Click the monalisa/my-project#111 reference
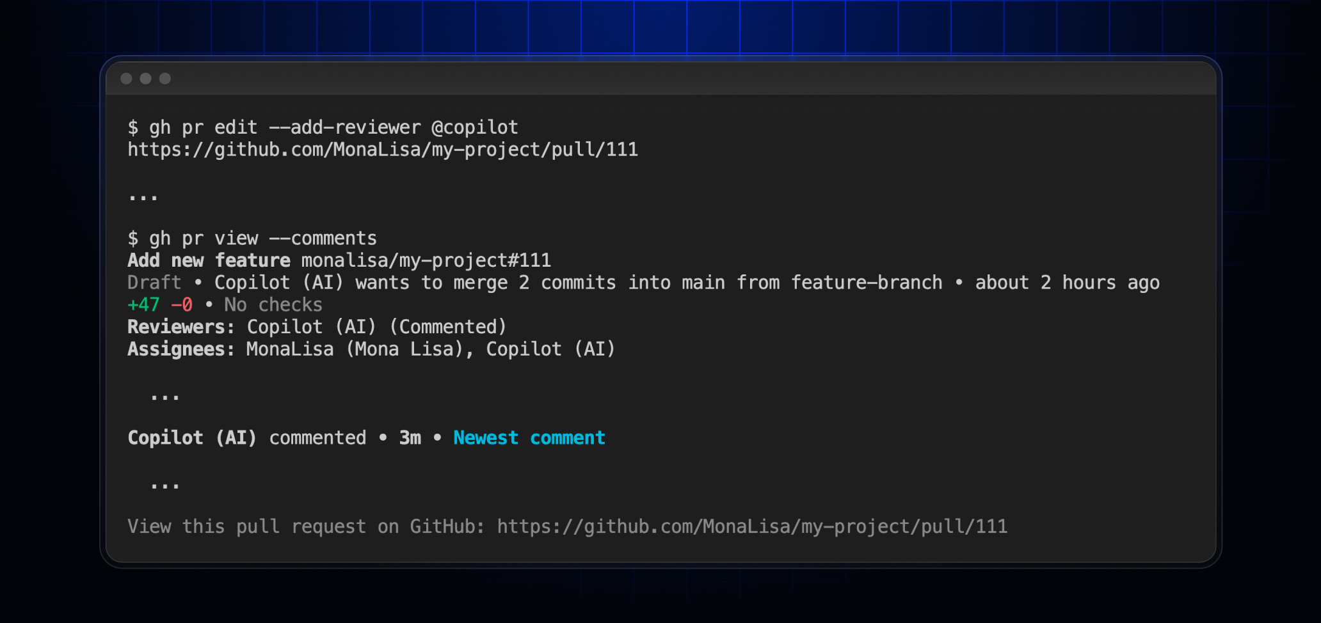Viewport: 1321px width, 623px height. point(426,261)
